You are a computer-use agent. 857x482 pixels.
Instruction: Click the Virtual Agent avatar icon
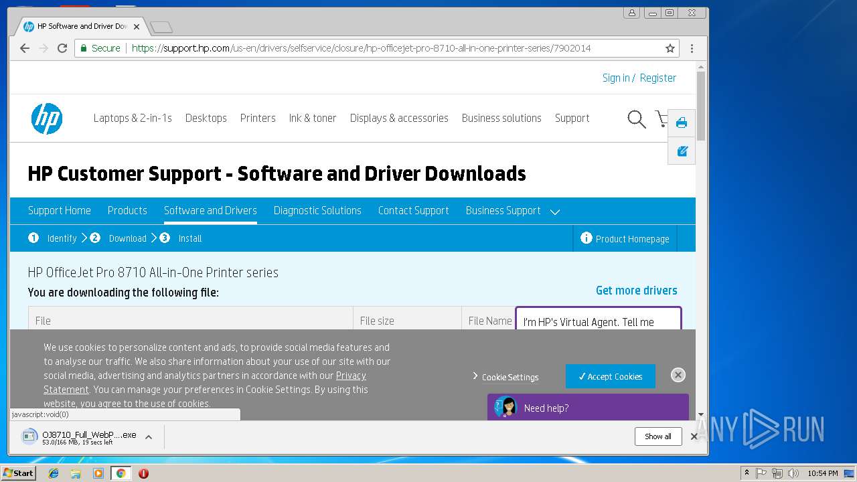pyautogui.click(x=505, y=407)
